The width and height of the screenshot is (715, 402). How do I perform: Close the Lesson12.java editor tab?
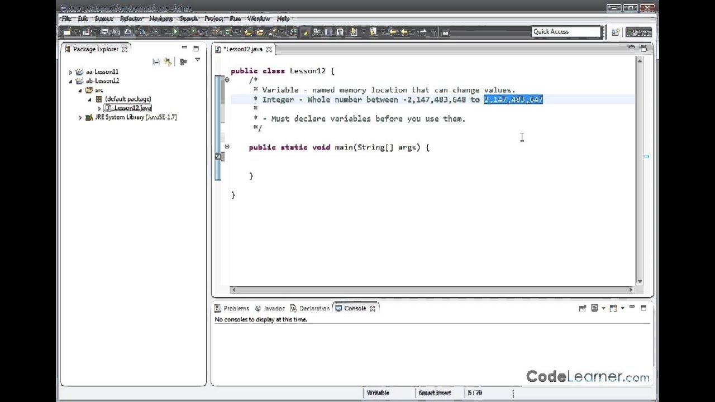269,49
